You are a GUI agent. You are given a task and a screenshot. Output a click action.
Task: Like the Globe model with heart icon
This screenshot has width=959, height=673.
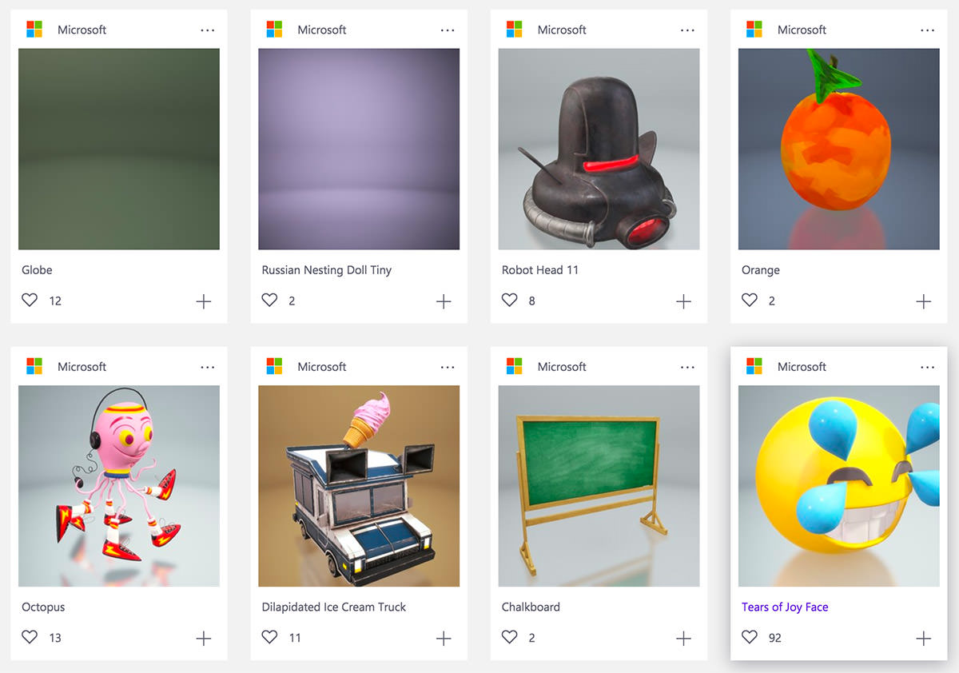[x=30, y=301]
